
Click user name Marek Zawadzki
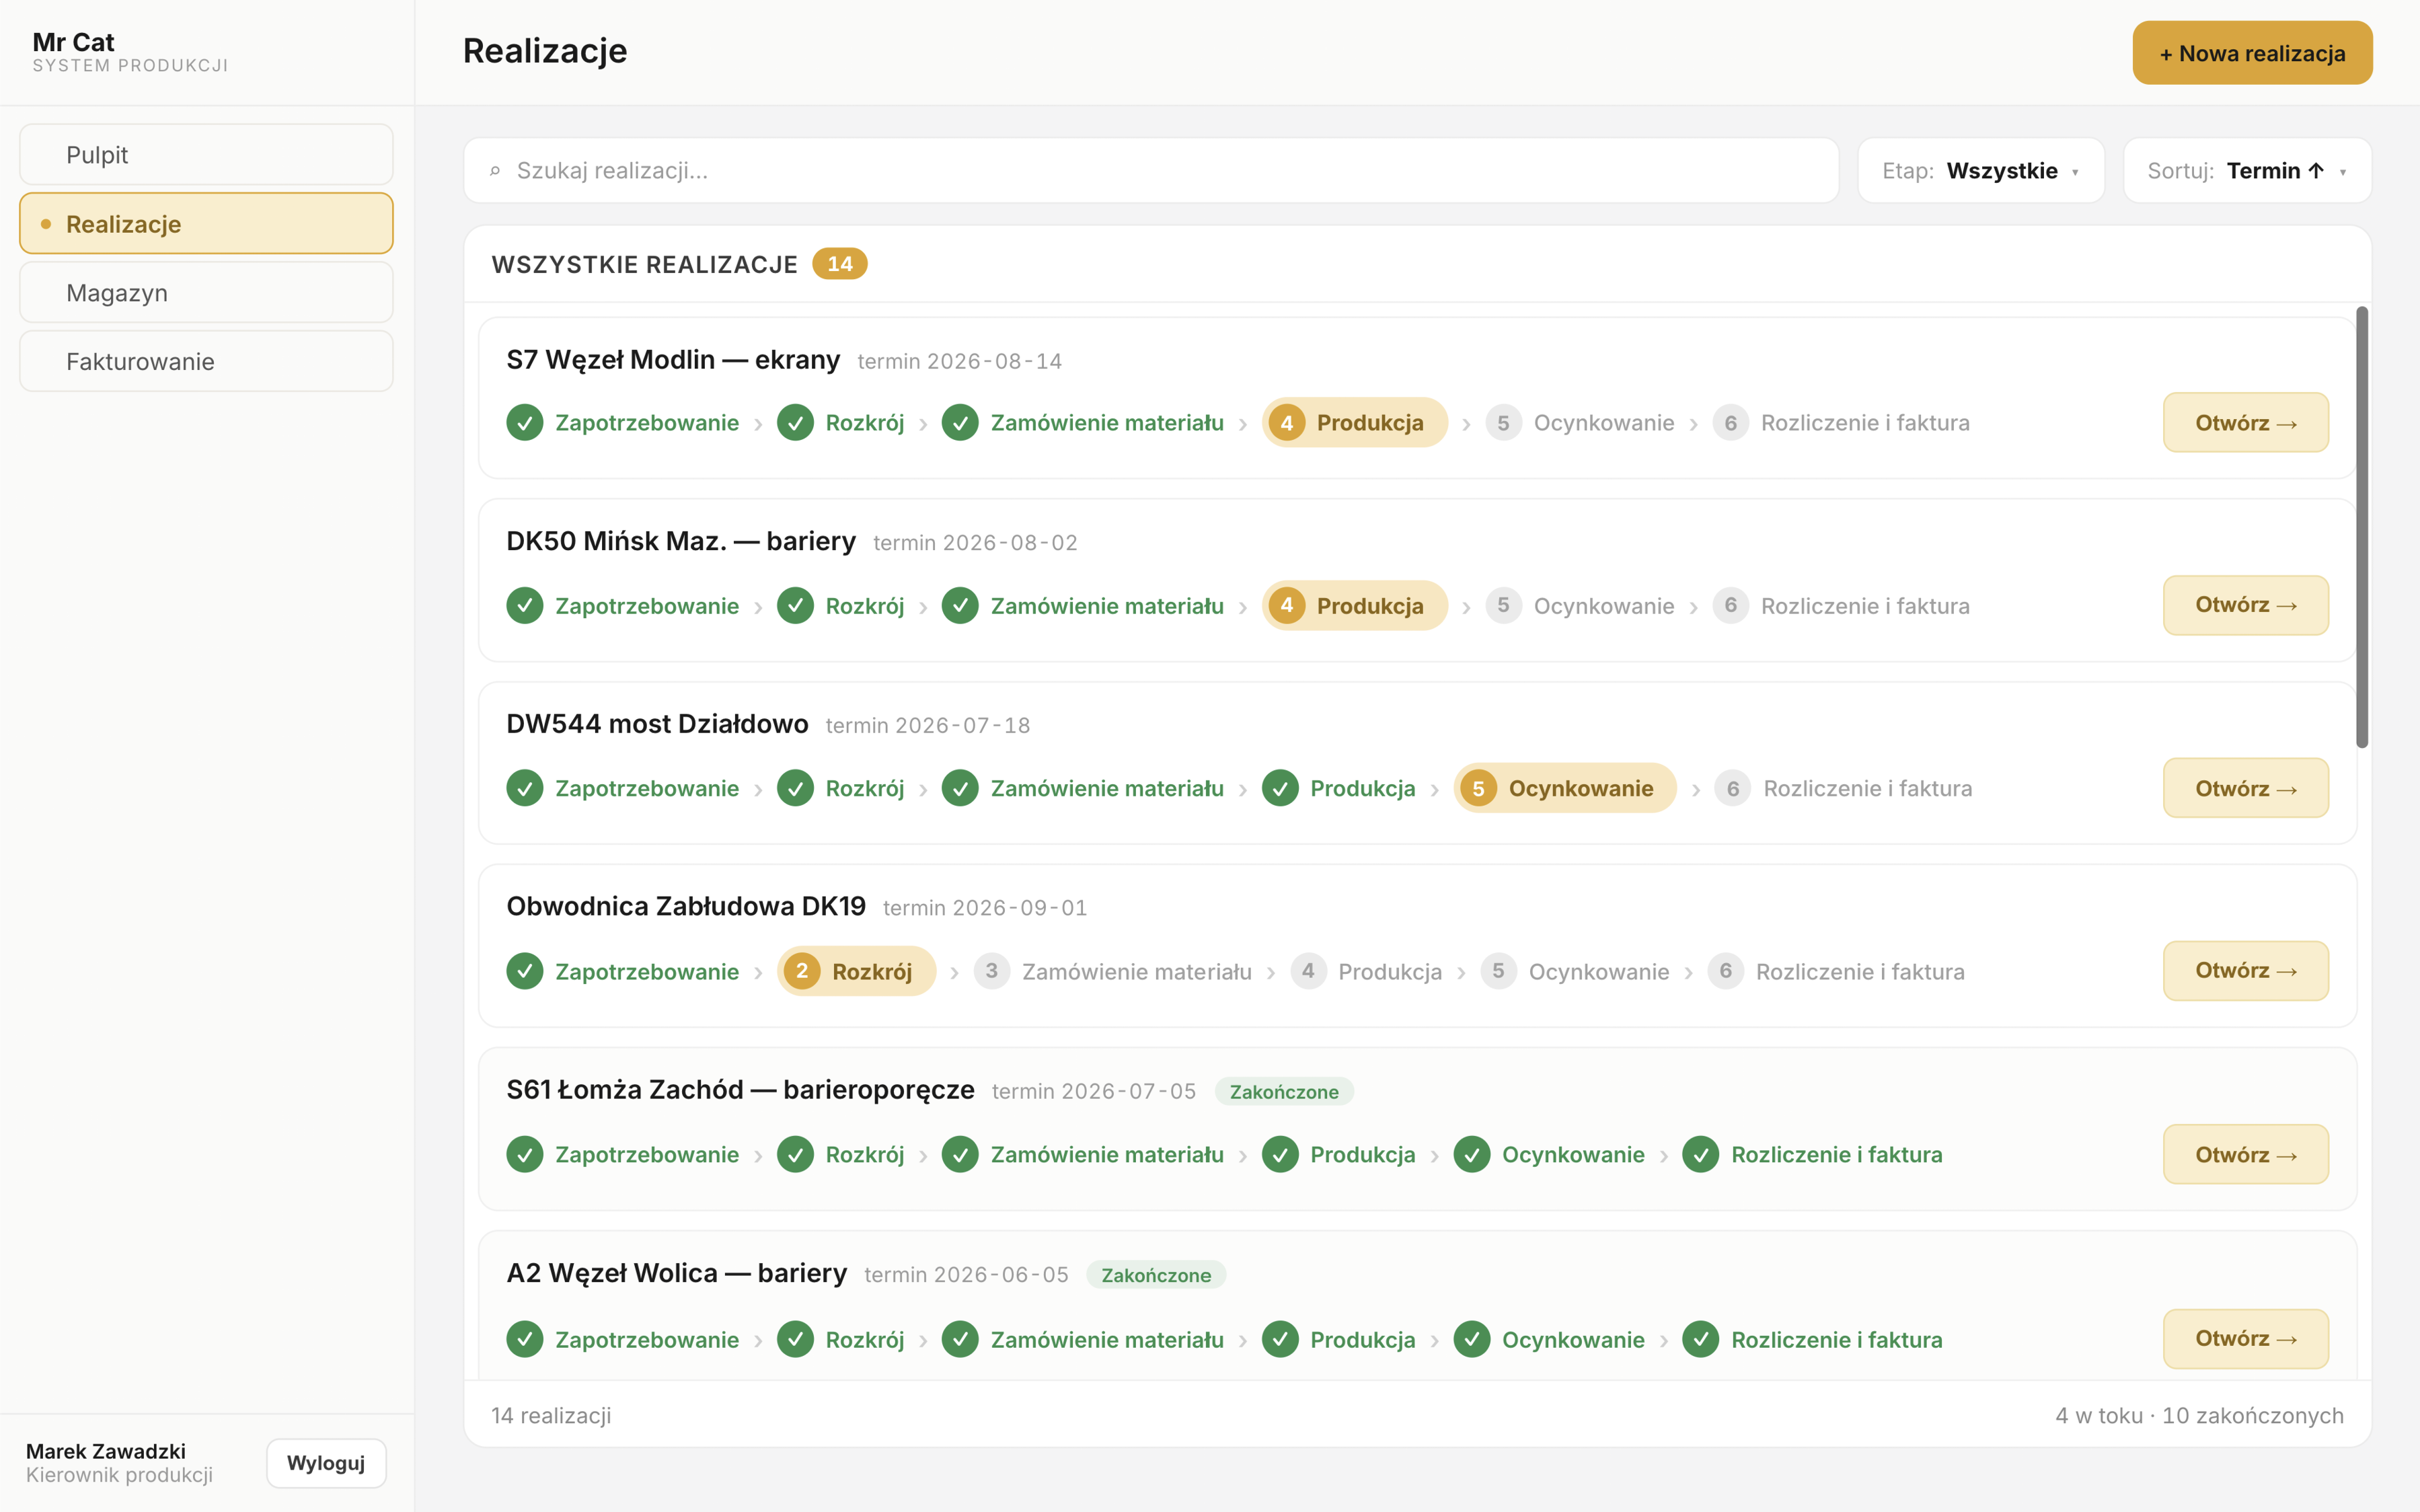tap(106, 1451)
